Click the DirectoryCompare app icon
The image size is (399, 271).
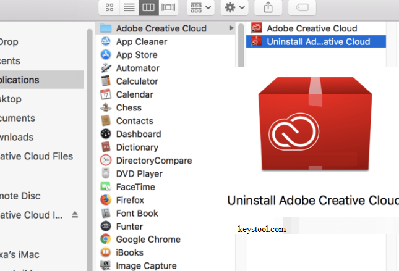coord(106,161)
